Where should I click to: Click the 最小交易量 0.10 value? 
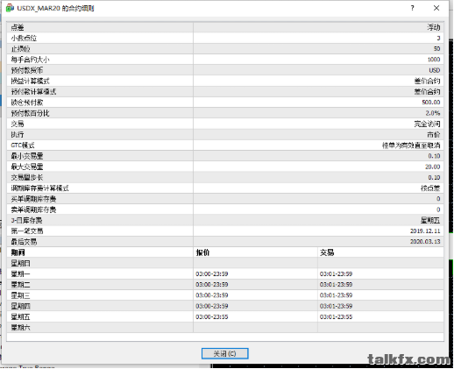point(434,156)
